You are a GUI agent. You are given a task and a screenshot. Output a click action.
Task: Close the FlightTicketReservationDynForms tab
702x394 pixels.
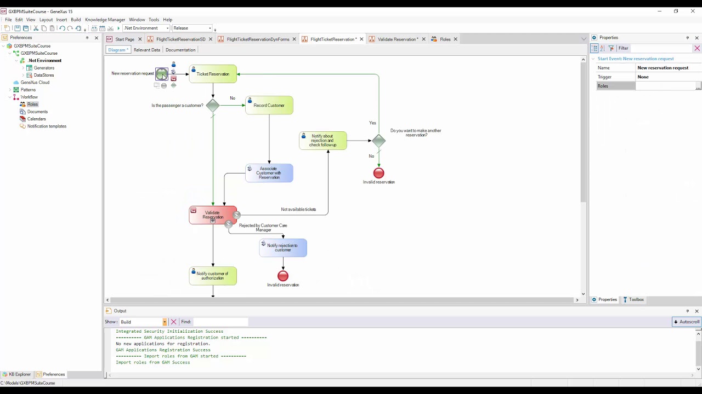(294, 39)
